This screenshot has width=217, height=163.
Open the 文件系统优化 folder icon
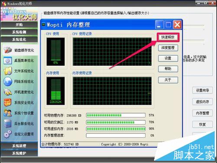tap(8, 71)
